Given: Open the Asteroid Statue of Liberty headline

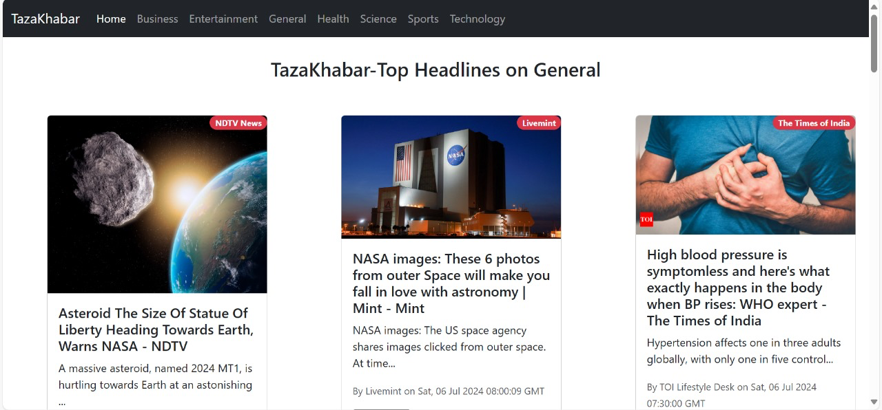Looking at the screenshot, I should 156,330.
